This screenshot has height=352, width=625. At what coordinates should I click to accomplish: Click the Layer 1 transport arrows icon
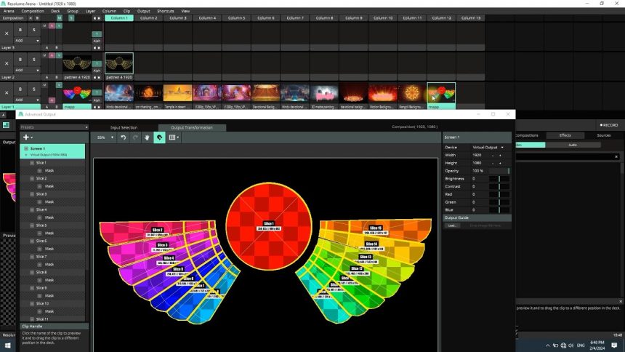pos(97,107)
